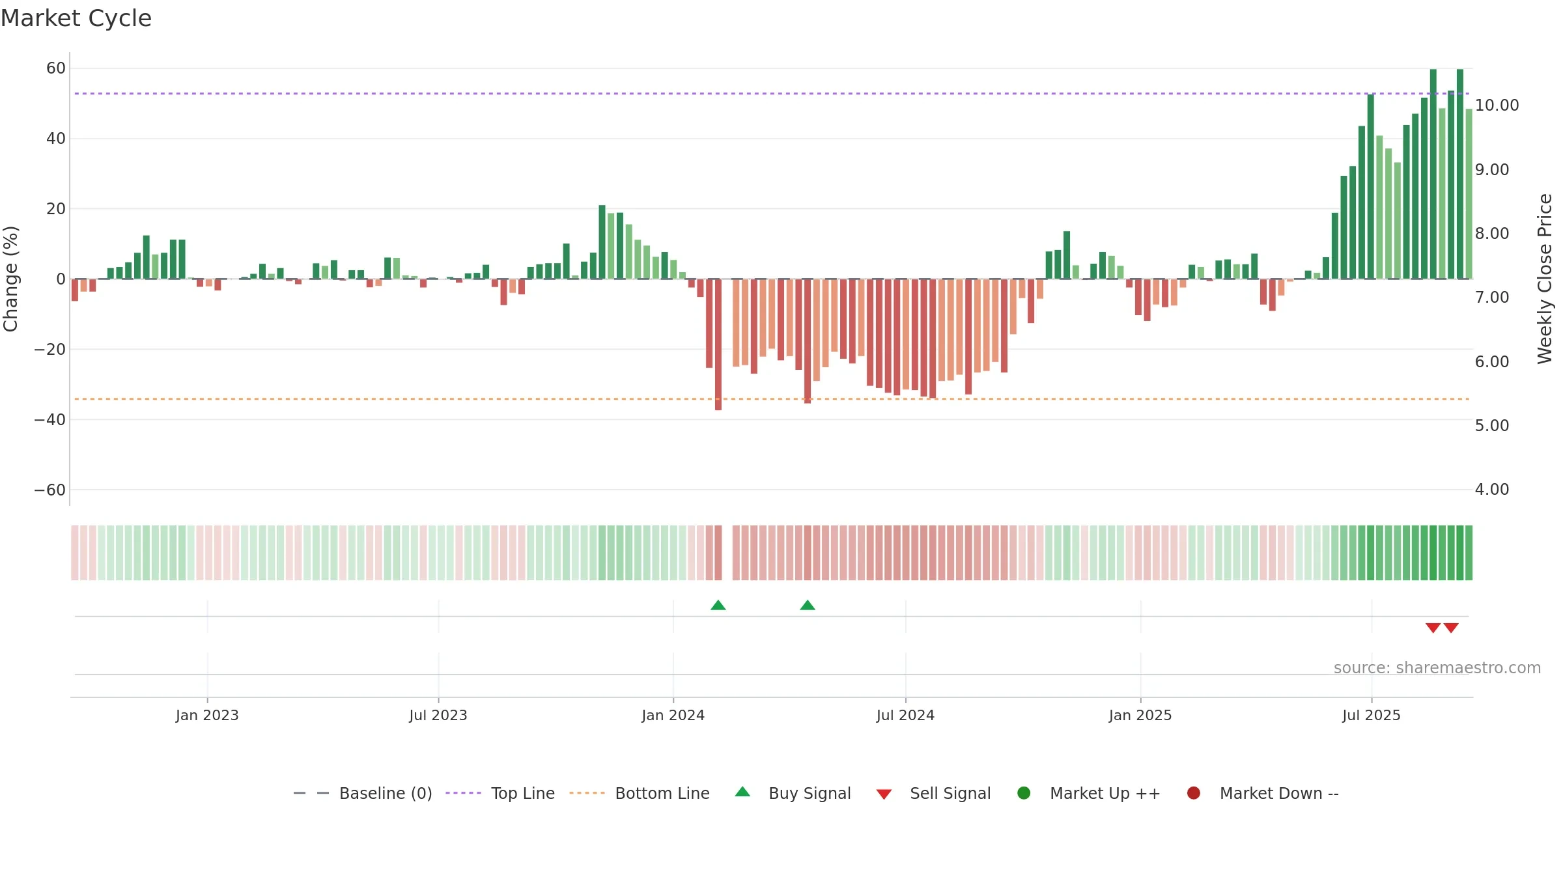
Task: Click the Bottom Line orange dotted legend marker
Action: click(x=587, y=793)
